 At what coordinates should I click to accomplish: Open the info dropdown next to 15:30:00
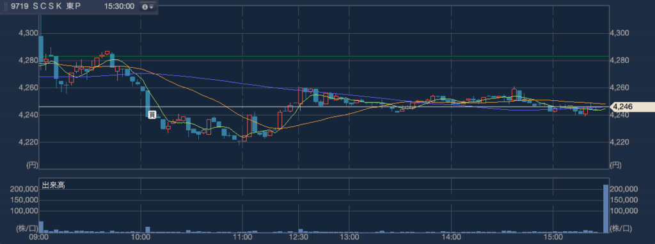148,6
